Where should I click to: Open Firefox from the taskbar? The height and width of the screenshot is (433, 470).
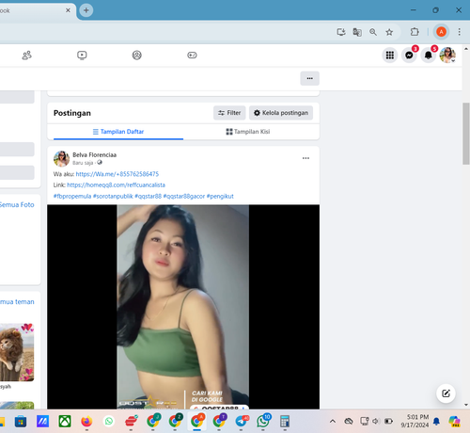86,422
